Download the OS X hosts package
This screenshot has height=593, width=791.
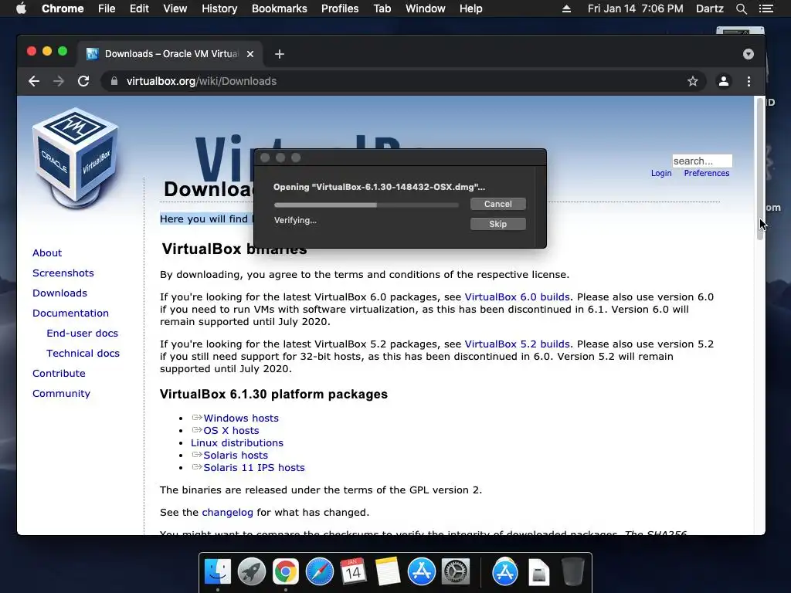[231, 431]
